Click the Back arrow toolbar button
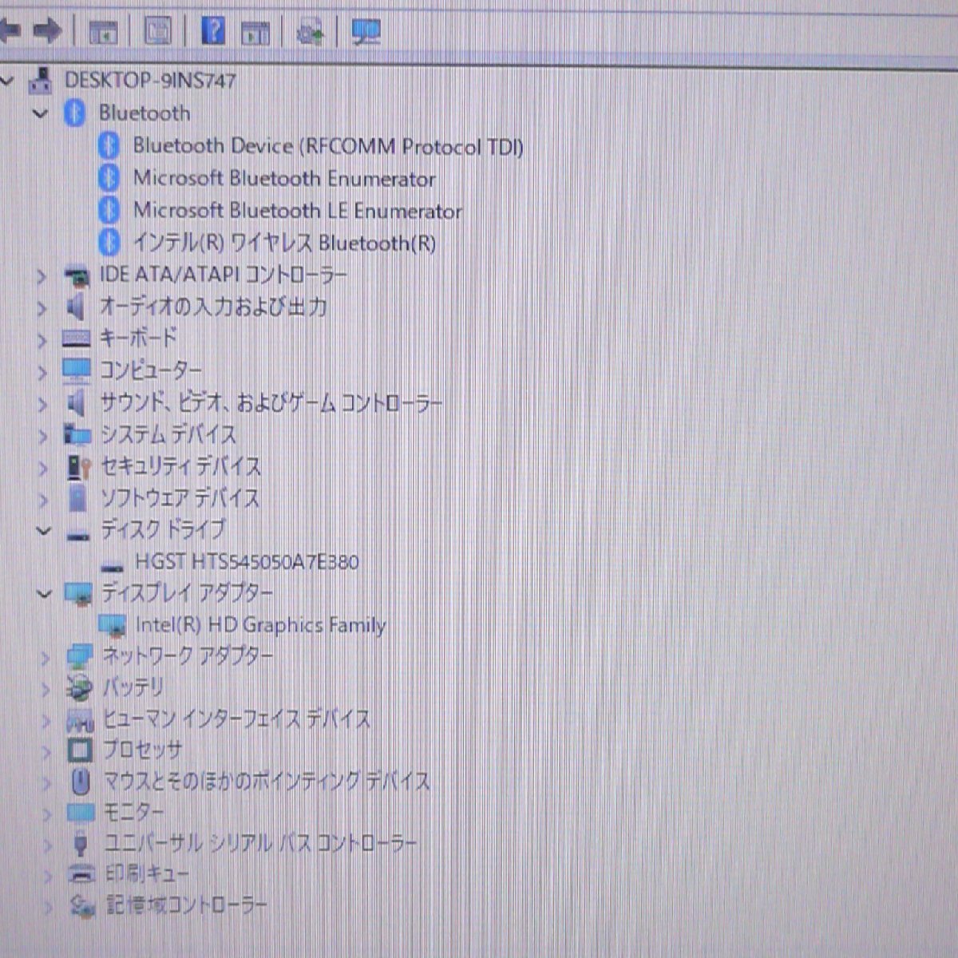 [x=10, y=32]
